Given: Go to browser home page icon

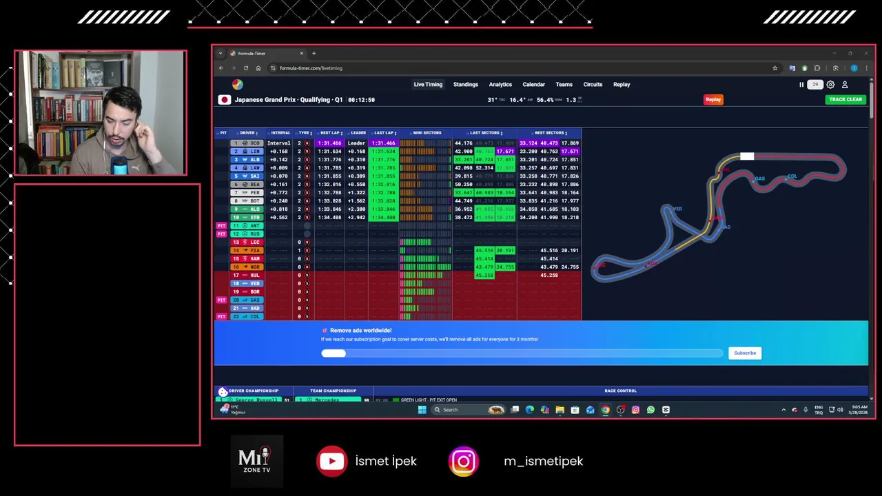Looking at the screenshot, I should click(x=258, y=68).
